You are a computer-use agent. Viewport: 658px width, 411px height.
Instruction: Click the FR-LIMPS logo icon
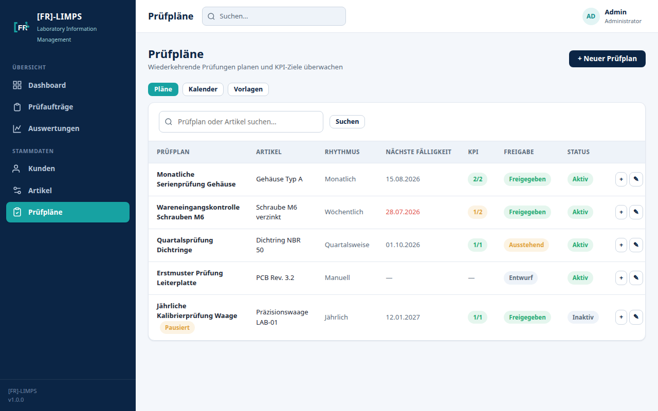(22, 27)
